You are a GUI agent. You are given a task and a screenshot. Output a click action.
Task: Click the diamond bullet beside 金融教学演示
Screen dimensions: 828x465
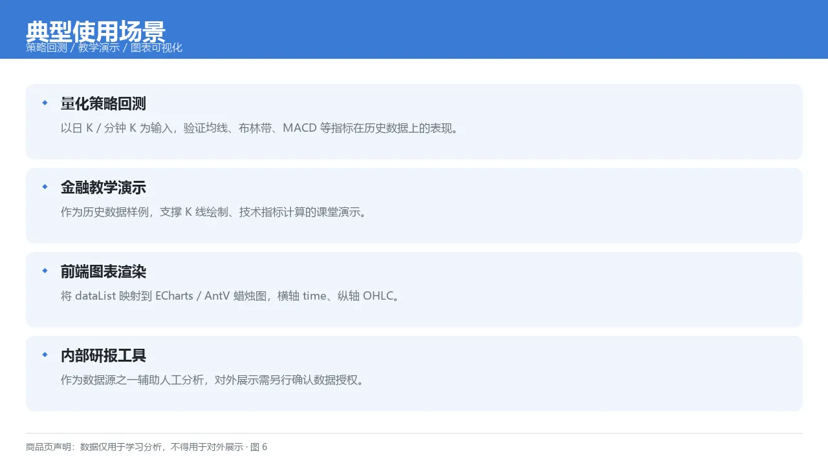tap(45, 187)
